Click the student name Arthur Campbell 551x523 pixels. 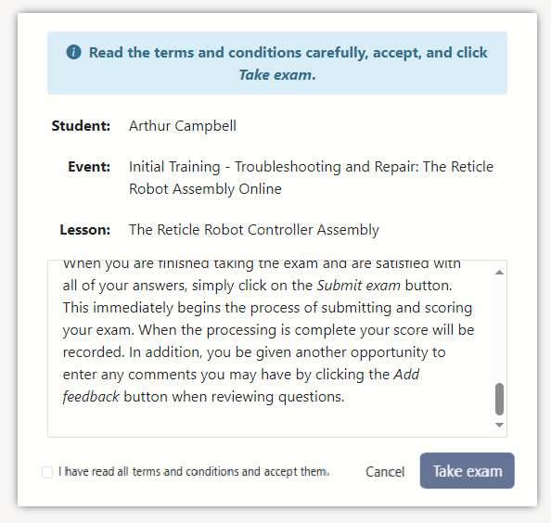click(183, 126)
